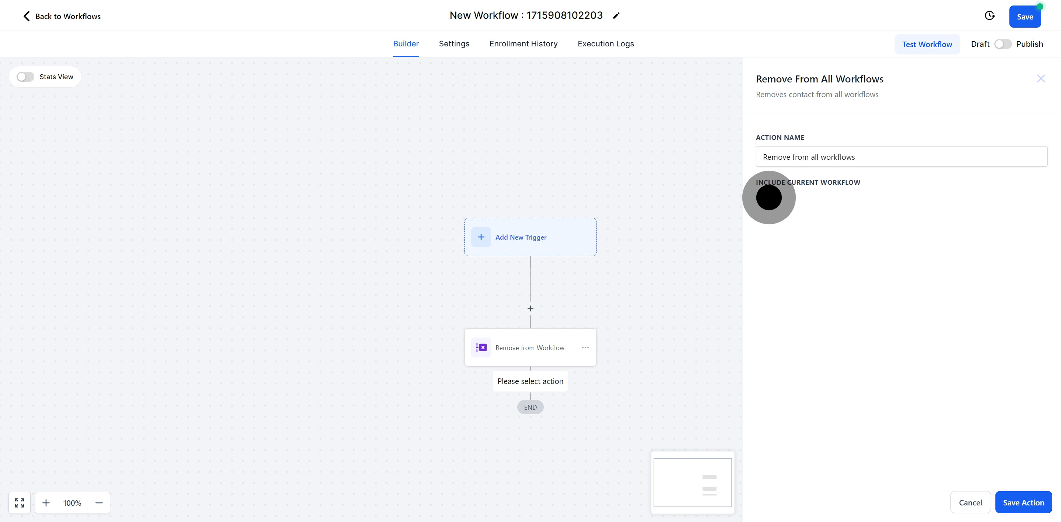This screenshot has width=1061, height=522.
Task: Go back with the Back to Workflows arrow
Action: (x=27, y=16)
